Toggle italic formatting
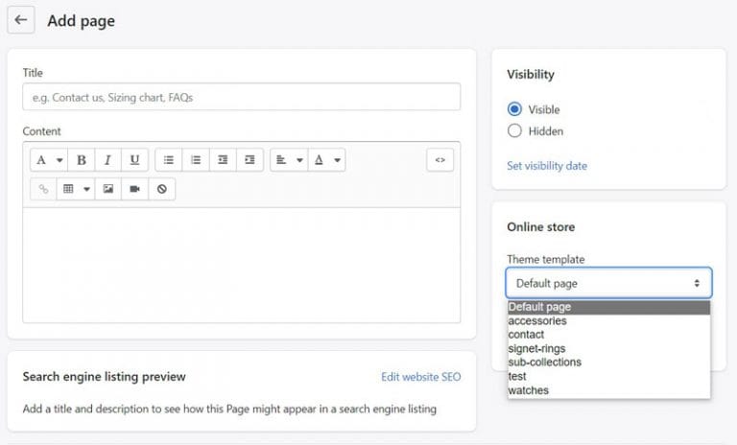Screen dimensions: 737x445 pos(107,160)
